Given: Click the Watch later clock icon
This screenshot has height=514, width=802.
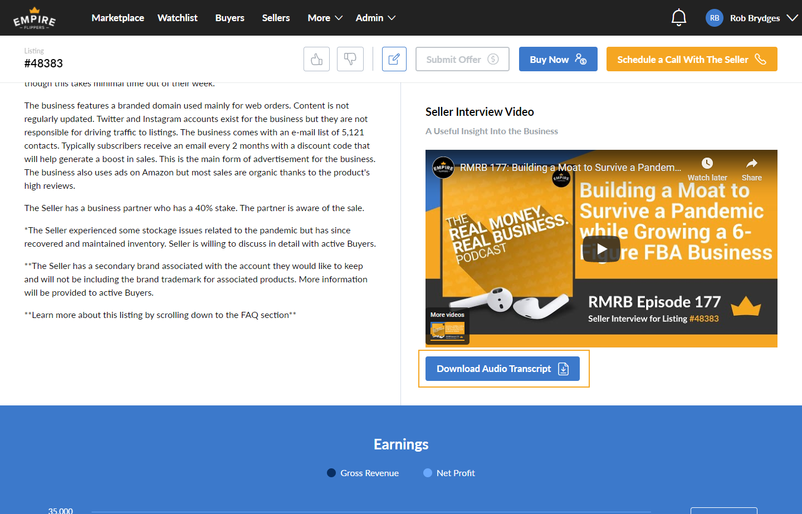Looking at the screenshot, I should coord(707,163).
